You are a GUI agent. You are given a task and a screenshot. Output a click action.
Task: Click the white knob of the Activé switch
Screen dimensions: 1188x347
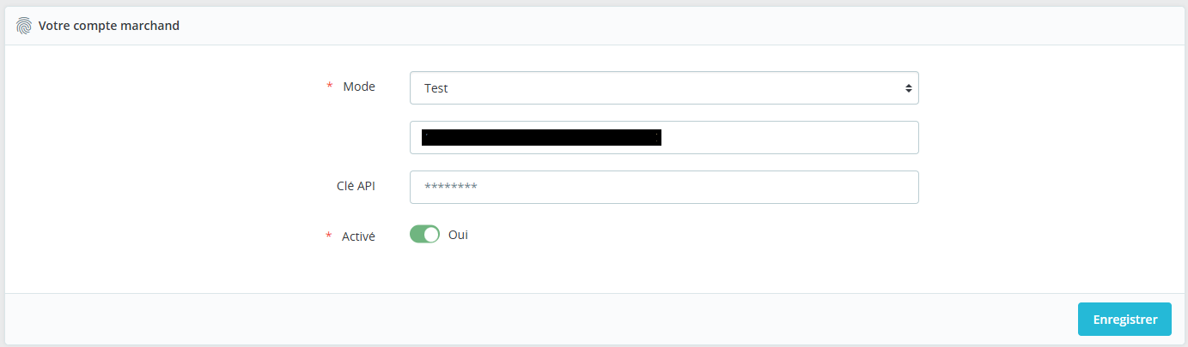pyautogui.click(x=431, y=235)
